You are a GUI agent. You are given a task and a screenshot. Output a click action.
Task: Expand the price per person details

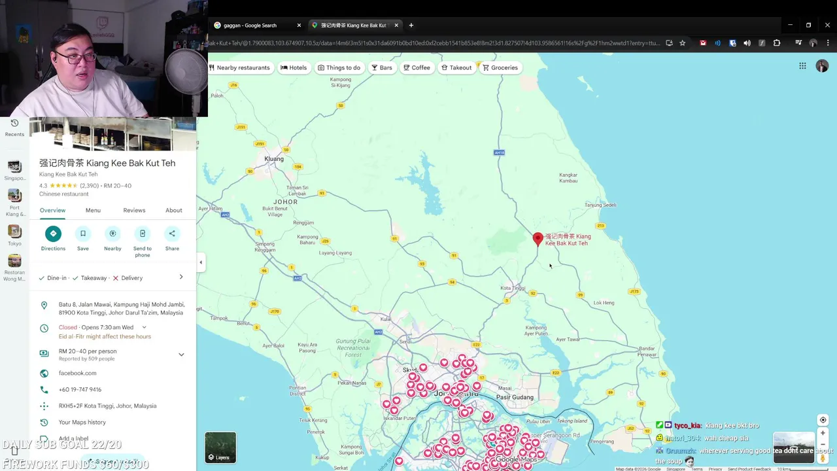(x=181, y=355)
